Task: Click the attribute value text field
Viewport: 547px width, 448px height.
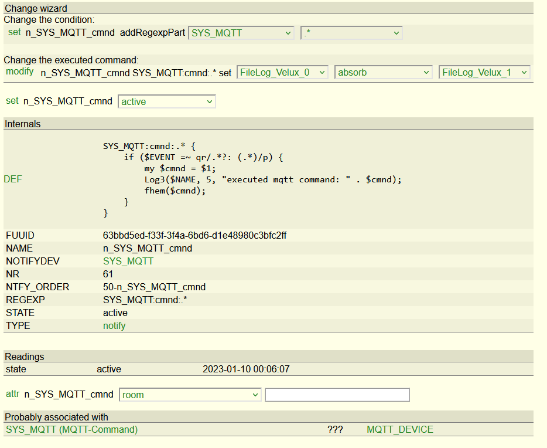Action: [x=337, y=395]
